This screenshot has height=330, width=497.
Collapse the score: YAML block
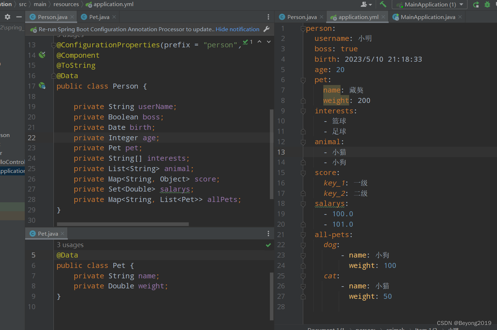[x=303, y=173]
